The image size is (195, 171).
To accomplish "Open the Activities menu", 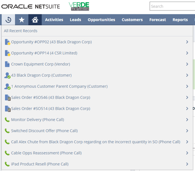I will [54, 20].
